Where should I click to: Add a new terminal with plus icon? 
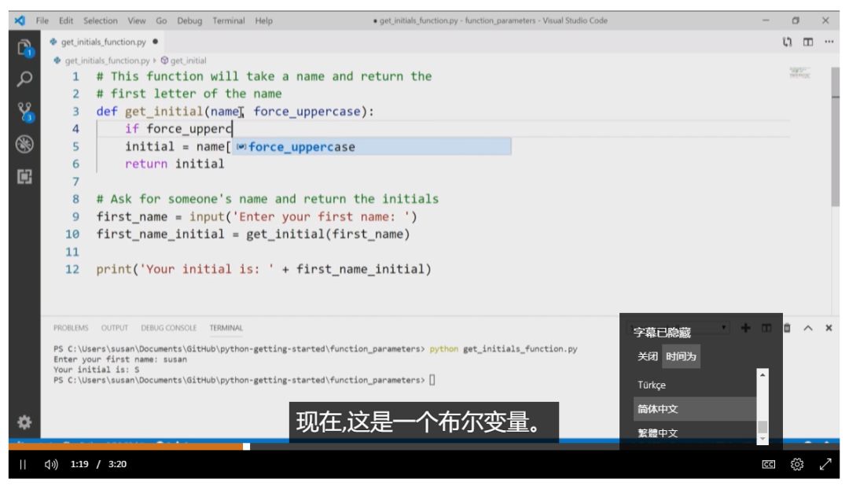pos(745,327)
